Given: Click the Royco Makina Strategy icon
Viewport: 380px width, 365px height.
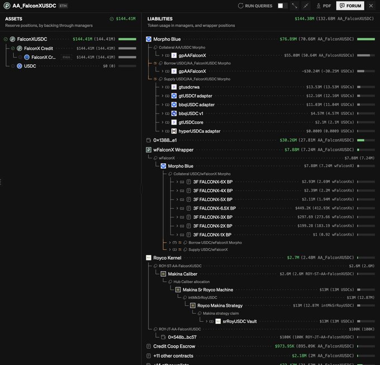Looking at the screenshot, I should 193,306.
